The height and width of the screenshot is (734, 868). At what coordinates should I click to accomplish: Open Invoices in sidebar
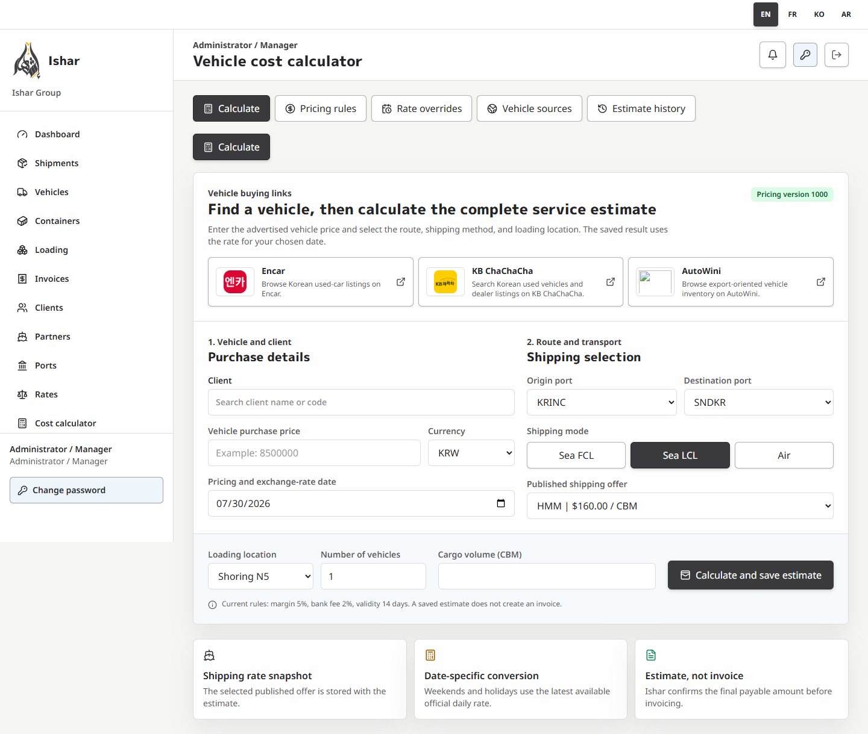pyautogui.click(x=86, y=279)
